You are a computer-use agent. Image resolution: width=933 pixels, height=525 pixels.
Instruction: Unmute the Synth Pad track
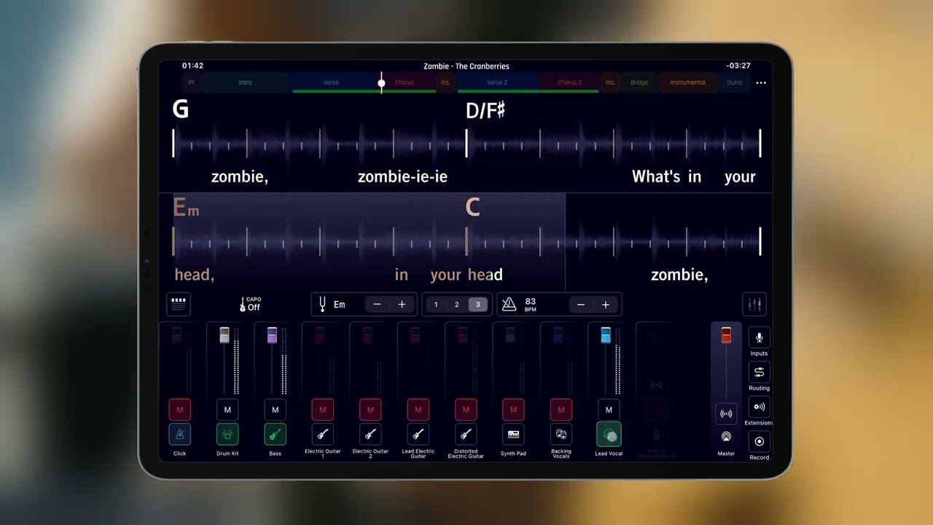coord(513,410)
